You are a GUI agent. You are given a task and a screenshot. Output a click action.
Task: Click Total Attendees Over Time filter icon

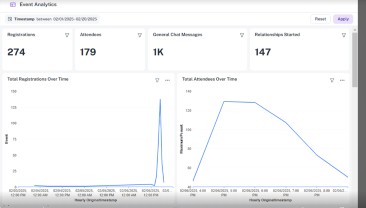(x=332, y=80)
